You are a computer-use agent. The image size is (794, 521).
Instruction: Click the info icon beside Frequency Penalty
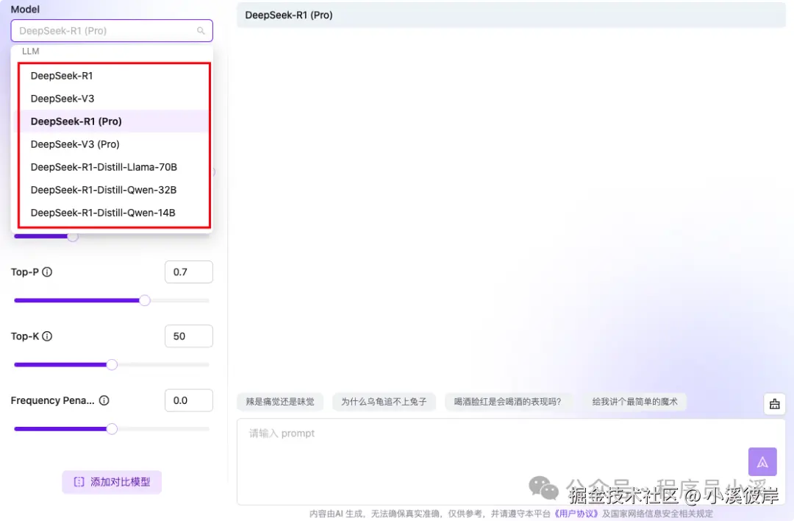coord(102,400)
